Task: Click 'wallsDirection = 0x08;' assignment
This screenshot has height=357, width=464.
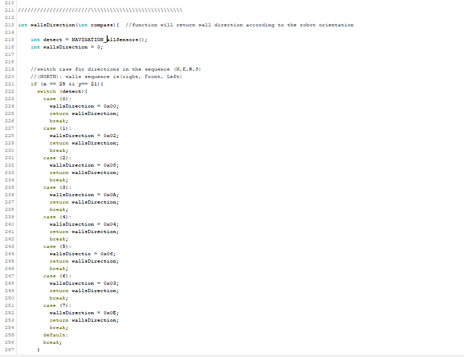Action: (x=84, y=166)
